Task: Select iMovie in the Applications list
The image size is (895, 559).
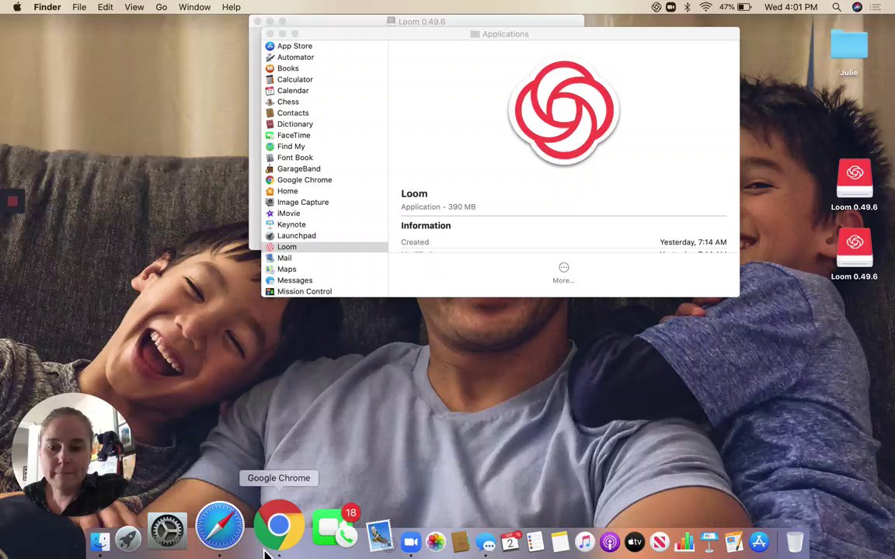Action: point(325,214)
